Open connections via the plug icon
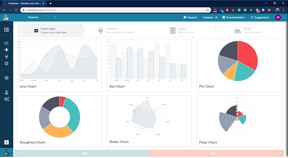Image resolution: width=288 pixels, height=158 pixels. pos(6,56)
